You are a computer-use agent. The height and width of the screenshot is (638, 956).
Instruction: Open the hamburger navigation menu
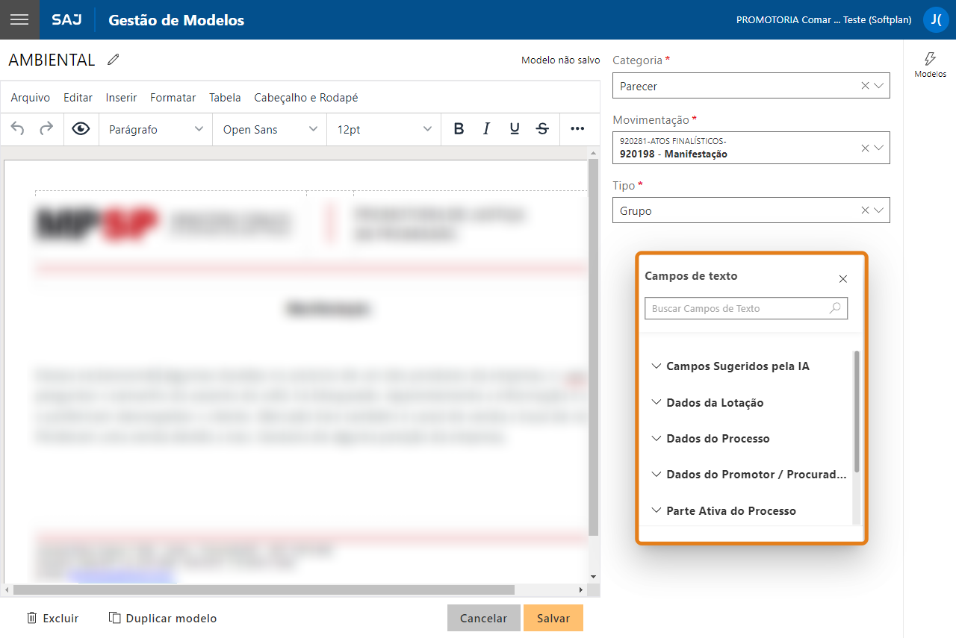click(19, 19)
